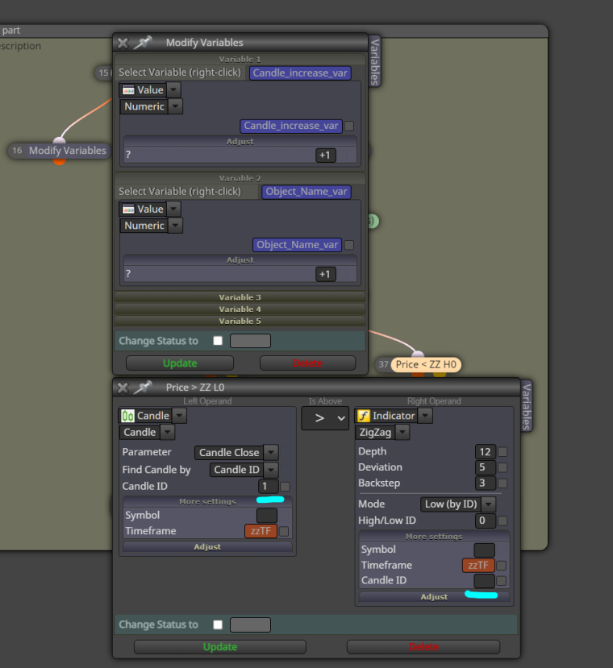Toggle checkbox beside Depth
613x668 pixels.
pos(503,451)
